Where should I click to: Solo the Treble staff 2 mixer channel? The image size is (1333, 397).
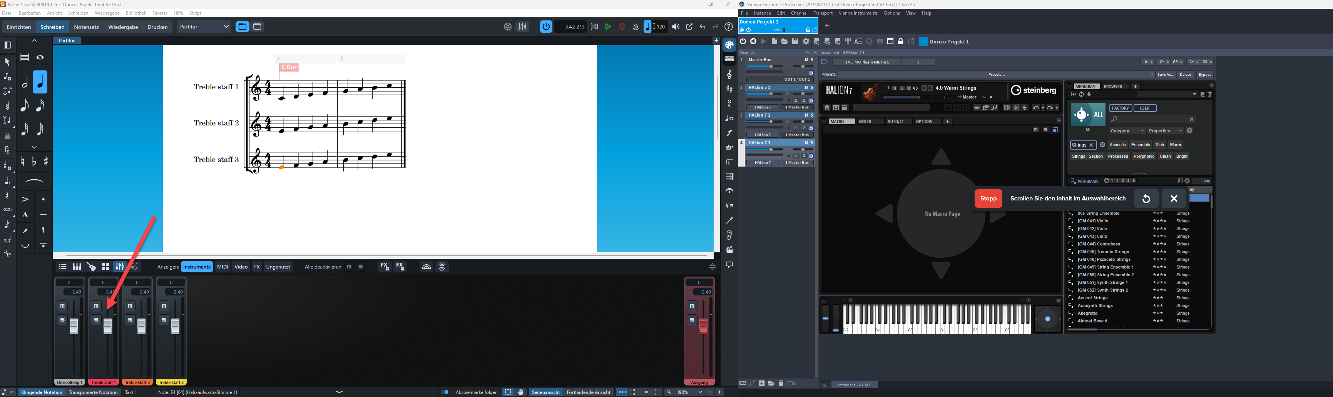[x=130, y=320]
